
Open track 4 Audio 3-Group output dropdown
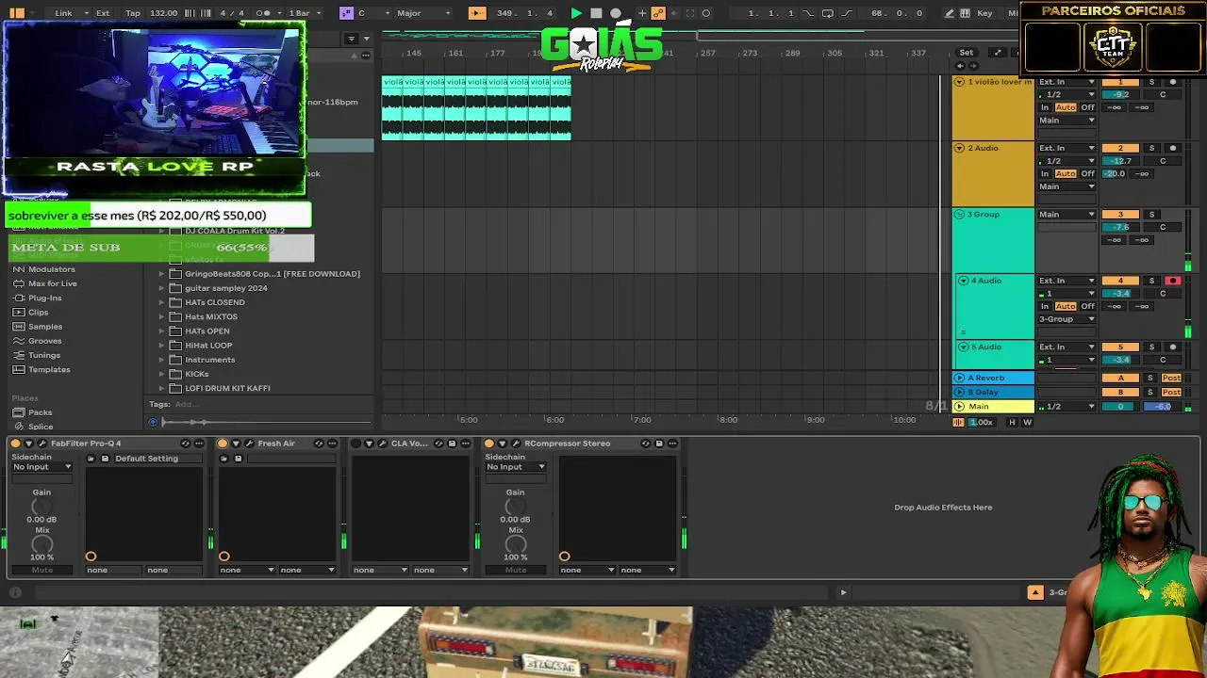tap(1066, 319)
